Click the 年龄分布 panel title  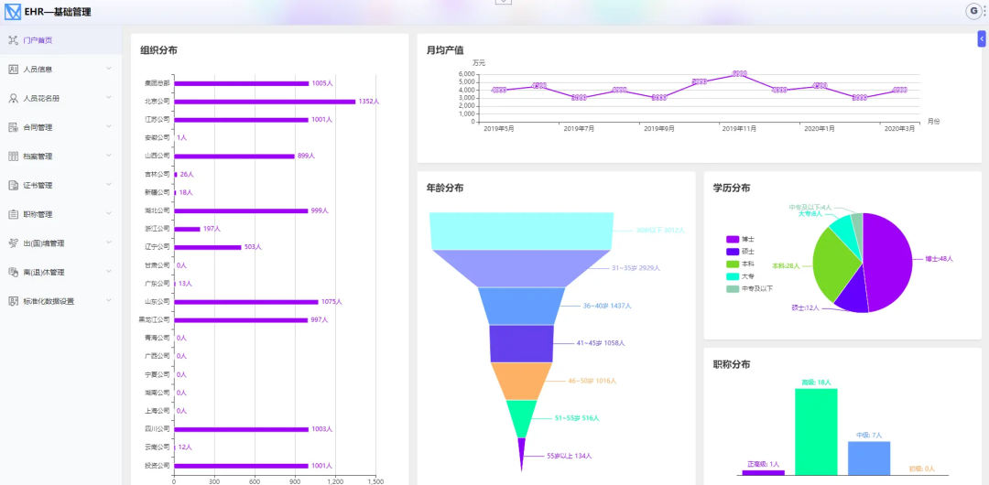[x=445, y=188]
